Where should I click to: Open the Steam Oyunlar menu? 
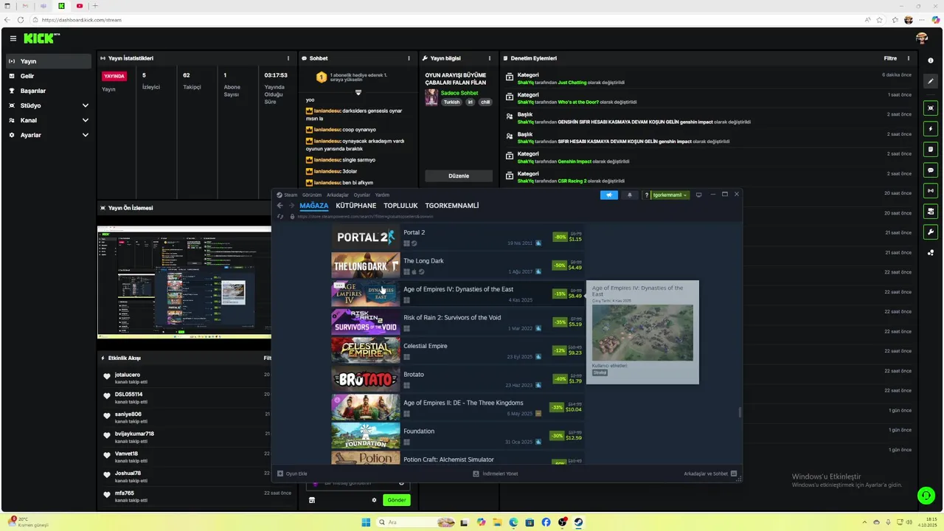pyautogui.click(x=362, y=195)
